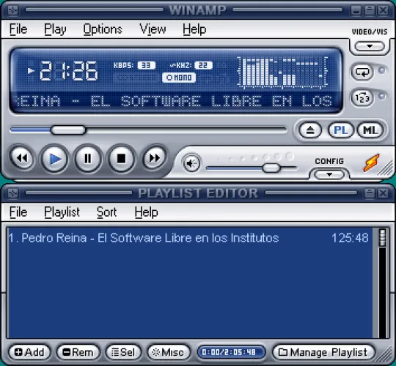Click the KHZ sample rate value 22
396x366 pixels.
point(204,66)
